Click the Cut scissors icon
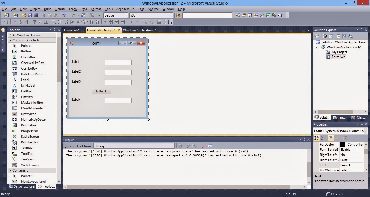This screenshot has width=370, height=197. 44,15
